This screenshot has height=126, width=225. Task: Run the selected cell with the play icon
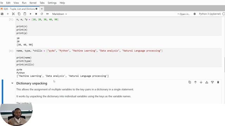[31, 14]
